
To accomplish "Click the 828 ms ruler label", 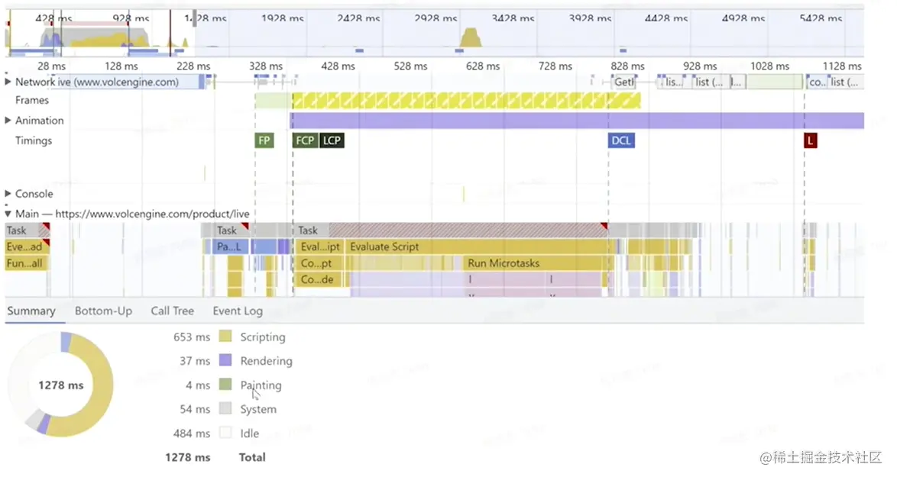I will (627, 66).
